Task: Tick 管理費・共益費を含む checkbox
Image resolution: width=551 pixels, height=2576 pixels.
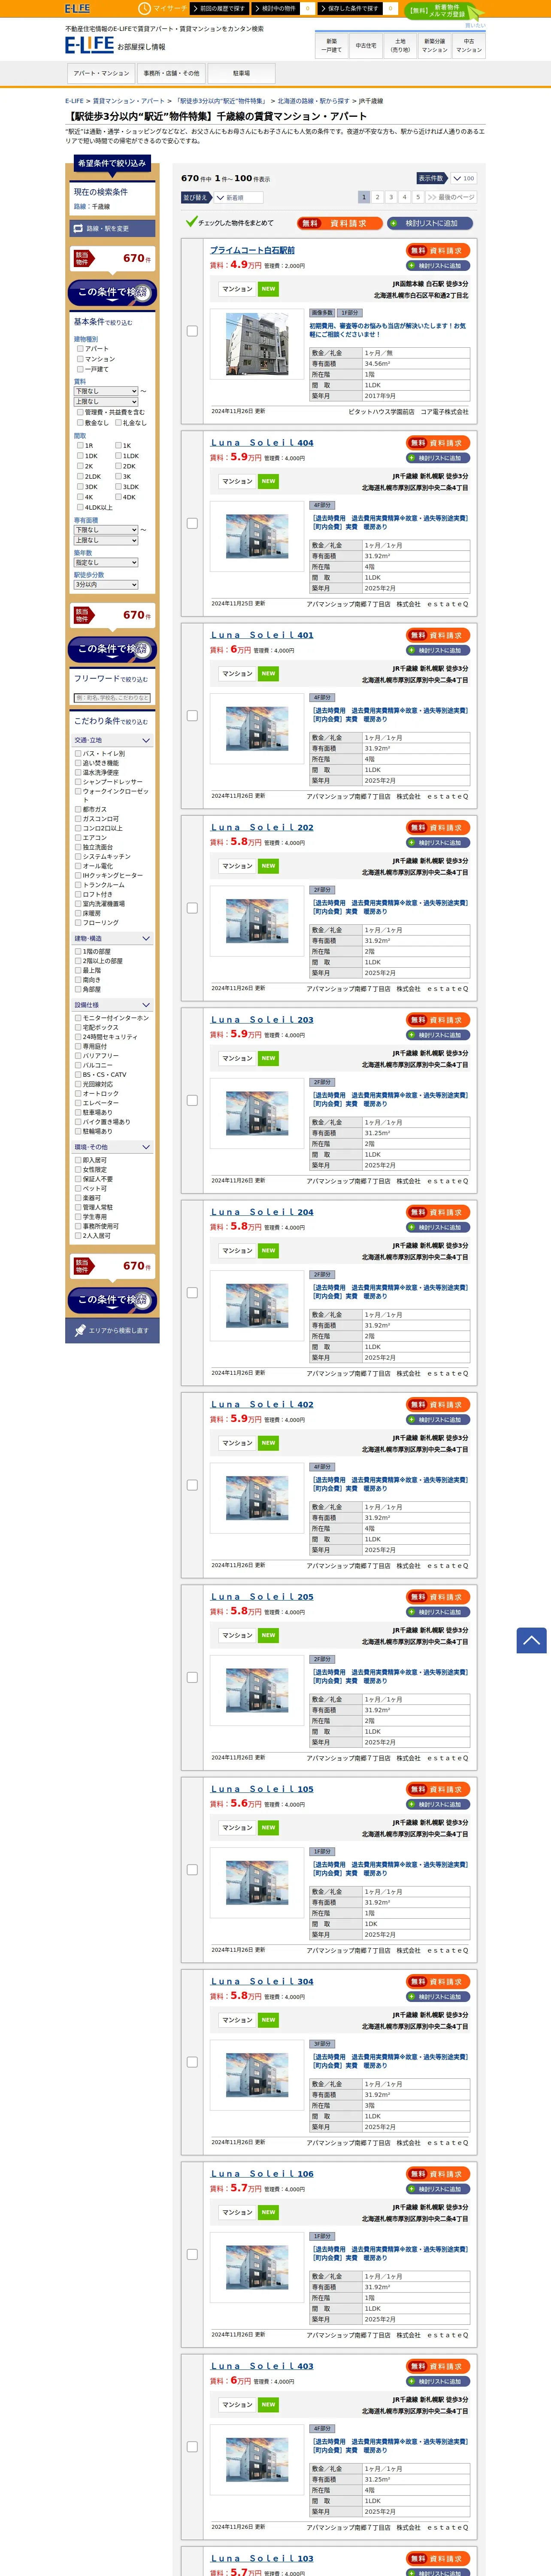Action: 80,412
